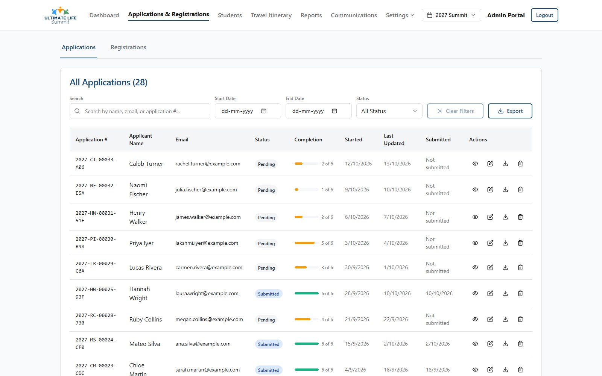Screen dimensions: 602x376
Task: Click the Ultimate Life Summit logo
Action: coord(60,15)
